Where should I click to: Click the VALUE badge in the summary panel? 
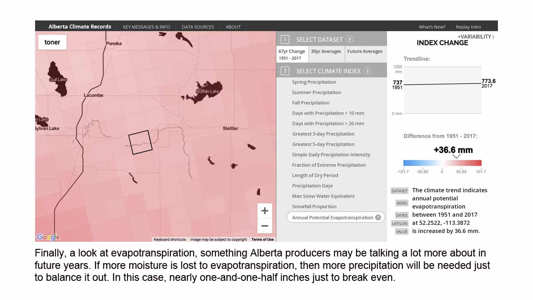(x=401, y=231)
